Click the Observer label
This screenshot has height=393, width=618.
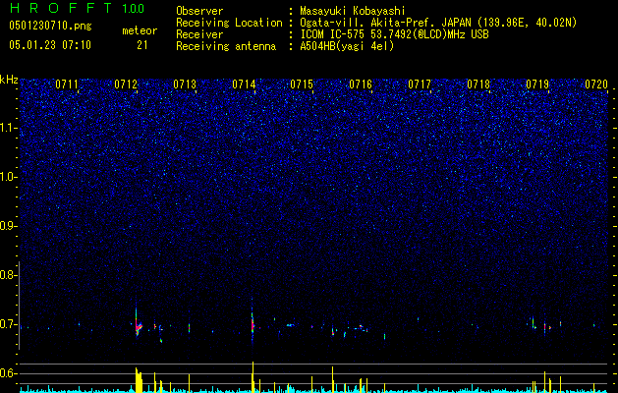tap(199, 11)
